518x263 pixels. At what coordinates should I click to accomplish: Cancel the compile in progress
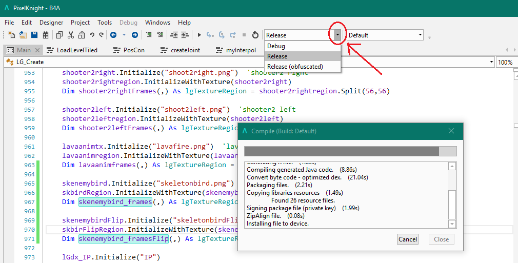click(x=408, y=239)
